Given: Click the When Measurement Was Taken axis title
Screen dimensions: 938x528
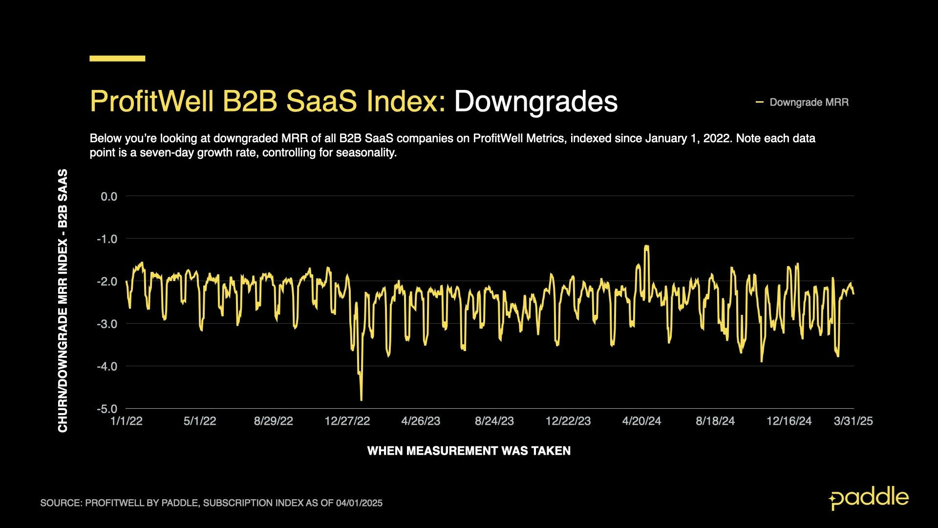Looking at the screenshot, I should [469, 451].
